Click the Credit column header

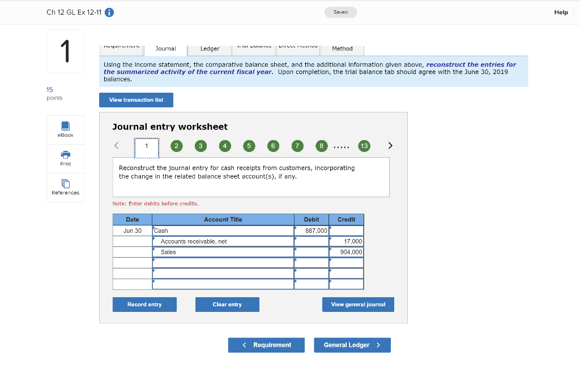click(346, 220)
